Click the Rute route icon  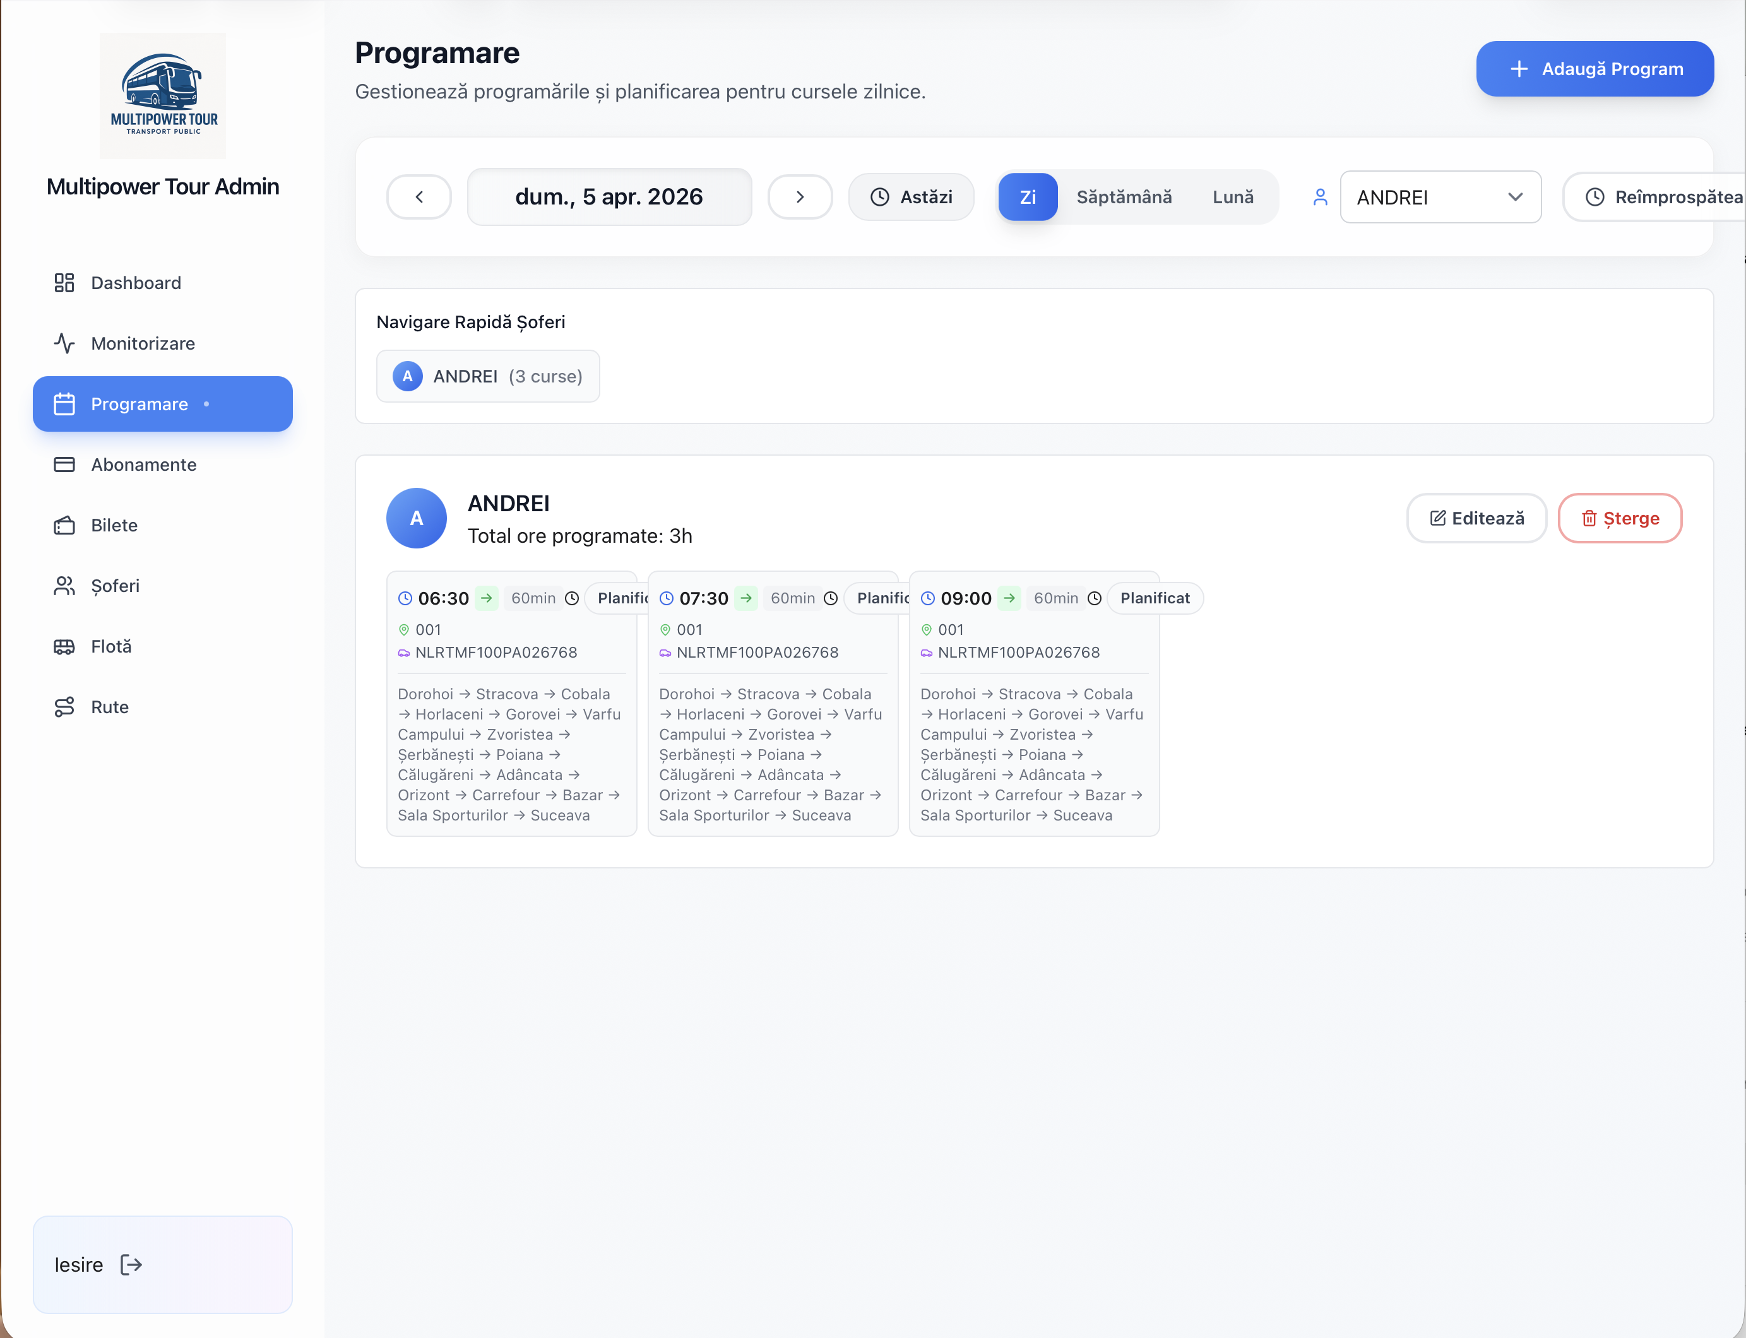pyautogui.click(x=64, y=706)
